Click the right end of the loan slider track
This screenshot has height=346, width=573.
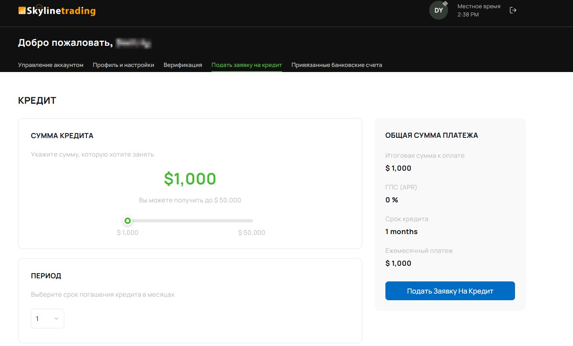251,221
